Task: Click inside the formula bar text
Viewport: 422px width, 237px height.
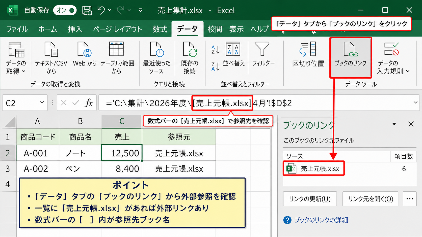Action: (x=199, y=103)
